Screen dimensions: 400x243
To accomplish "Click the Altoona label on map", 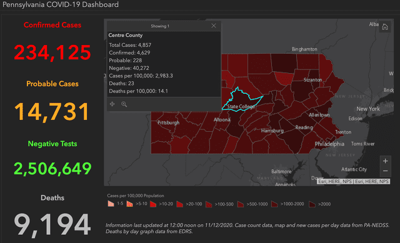I will (x=222, y=119).
